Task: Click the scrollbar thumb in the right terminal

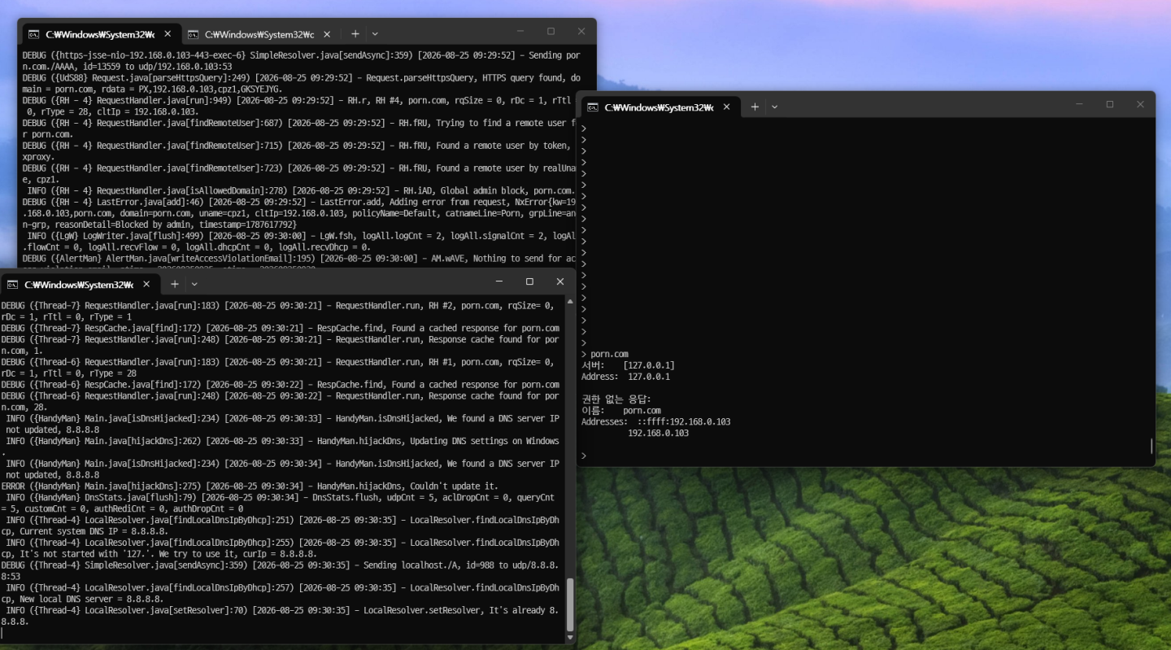Action: tap(1151, 446)
